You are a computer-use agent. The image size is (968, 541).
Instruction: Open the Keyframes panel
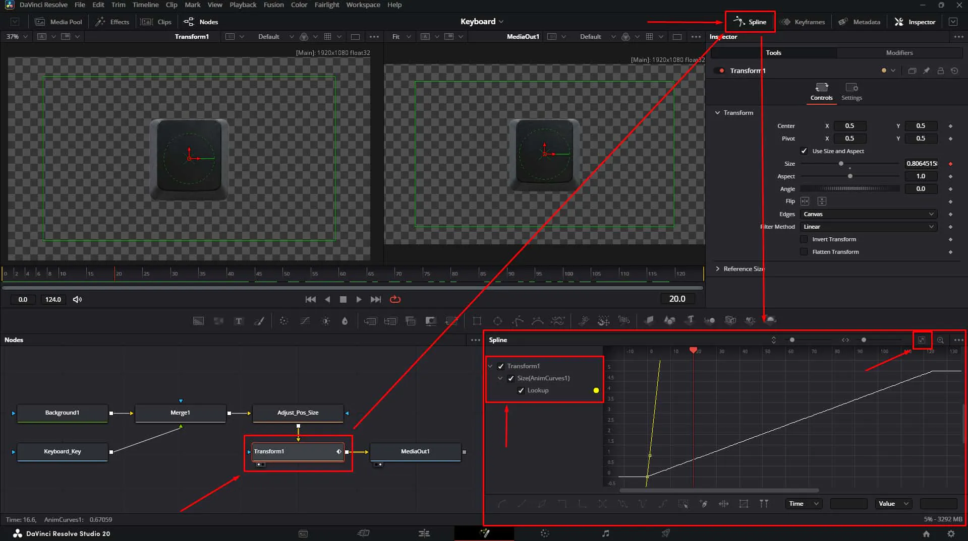click(x=803, y=22)
